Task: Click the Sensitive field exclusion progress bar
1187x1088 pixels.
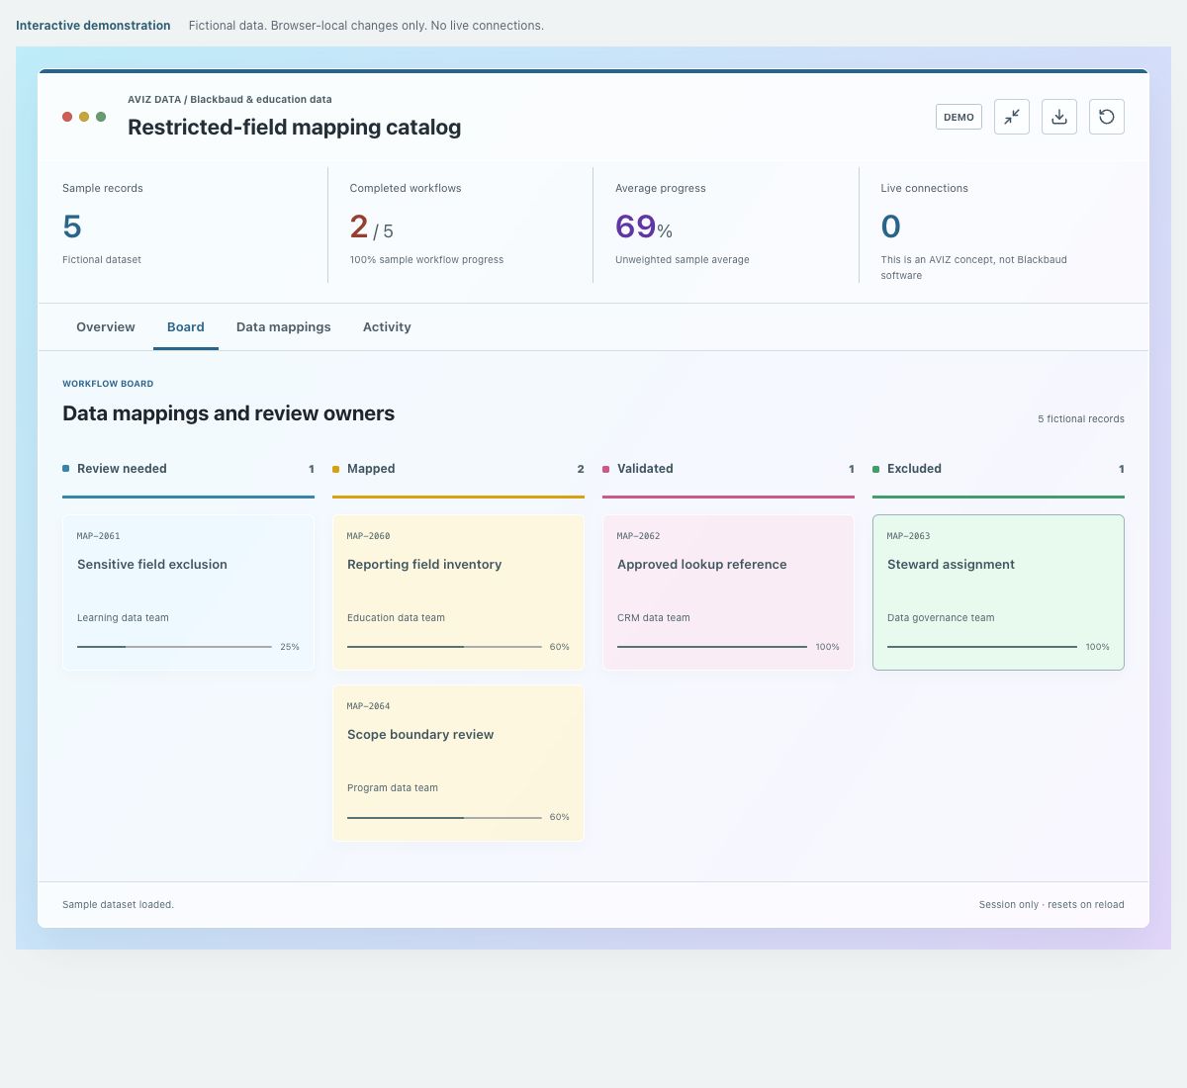Action: point(174,647)
